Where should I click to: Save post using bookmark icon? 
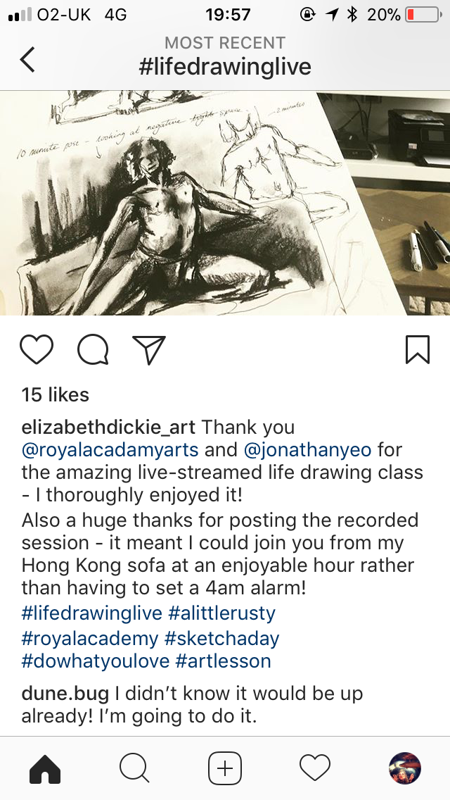click(418, 349)
